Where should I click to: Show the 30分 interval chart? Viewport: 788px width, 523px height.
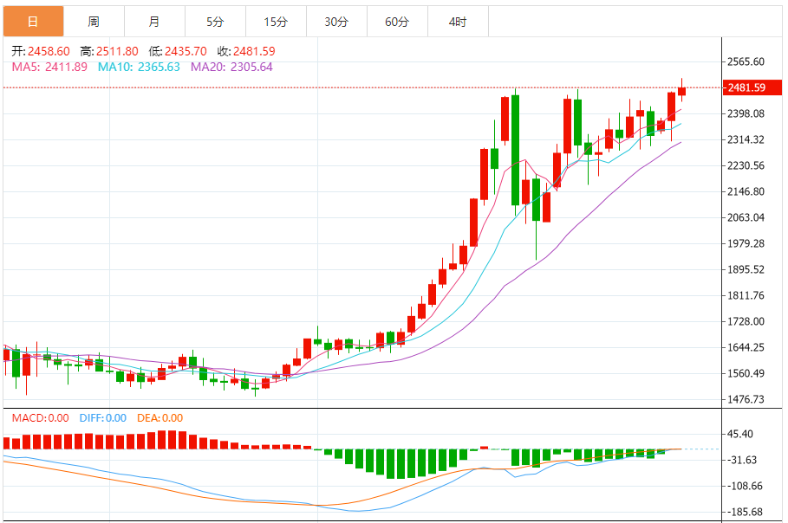point(336,22)
